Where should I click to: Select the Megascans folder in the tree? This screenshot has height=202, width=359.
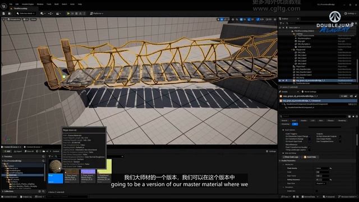pyautogui.click(x=13, y=177)
